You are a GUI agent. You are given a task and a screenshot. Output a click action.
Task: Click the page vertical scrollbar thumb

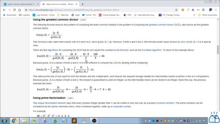pyautogui.click(x=218, y=50)
